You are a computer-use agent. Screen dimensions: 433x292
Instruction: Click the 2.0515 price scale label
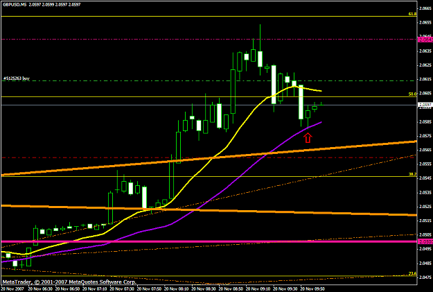pyautogui.click(x=425, y=221)
